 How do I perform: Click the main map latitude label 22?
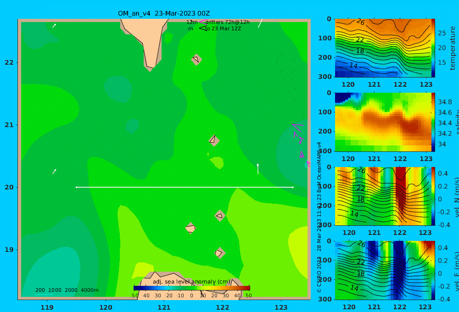click(x=9, y=62)
